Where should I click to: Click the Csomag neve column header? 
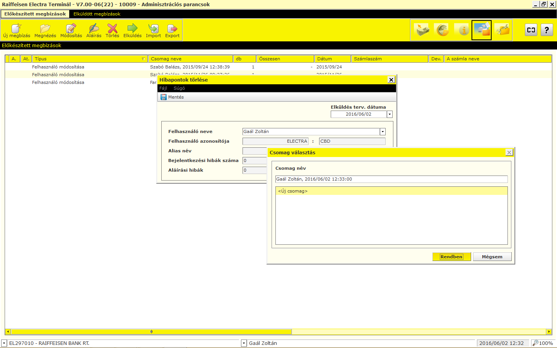[x=190, y=59]
